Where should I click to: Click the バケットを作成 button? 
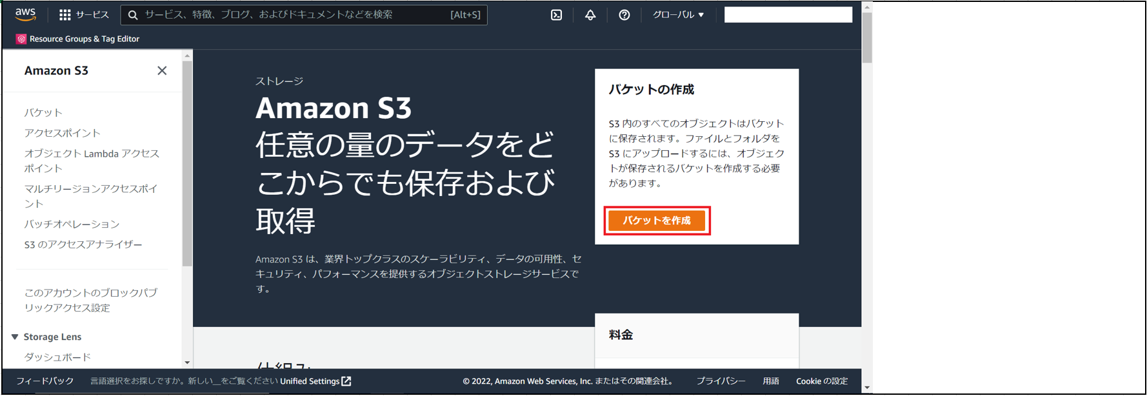coord(657,221)
